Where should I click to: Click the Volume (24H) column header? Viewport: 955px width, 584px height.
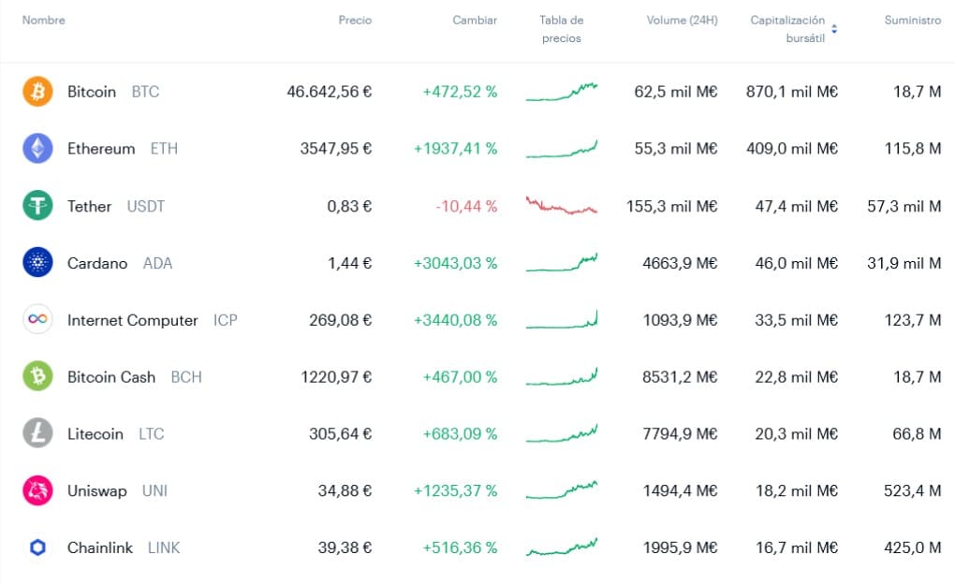click(x=681, y=20)
